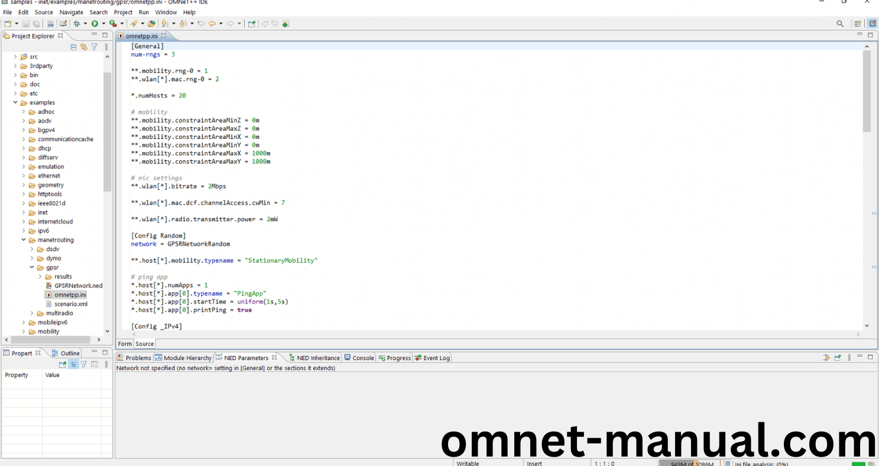Click the heap memory usage bar

689,464
